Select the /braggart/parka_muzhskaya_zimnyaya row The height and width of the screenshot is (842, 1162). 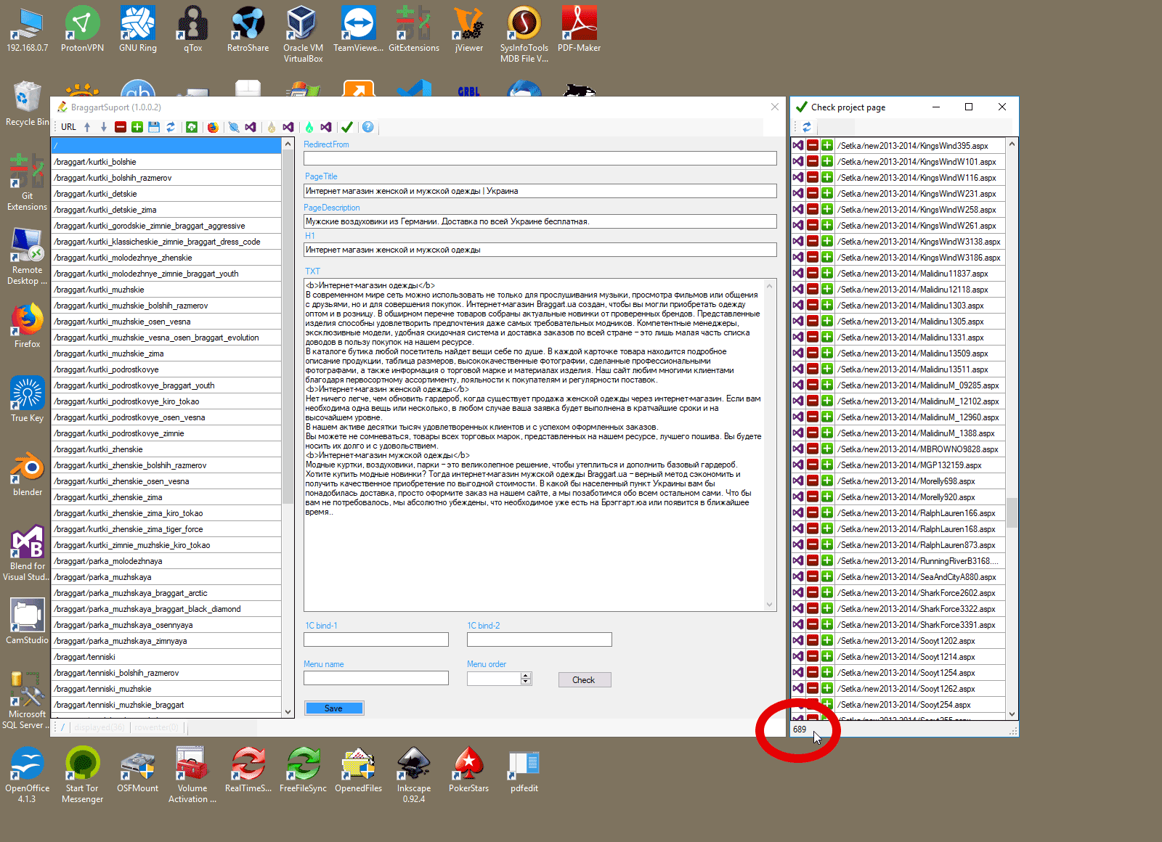click(166, 641)
